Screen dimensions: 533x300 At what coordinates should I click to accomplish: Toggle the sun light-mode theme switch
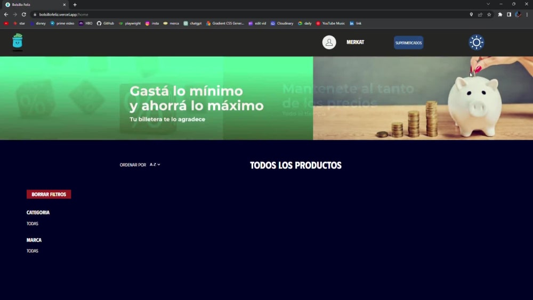tap(476, 43)
